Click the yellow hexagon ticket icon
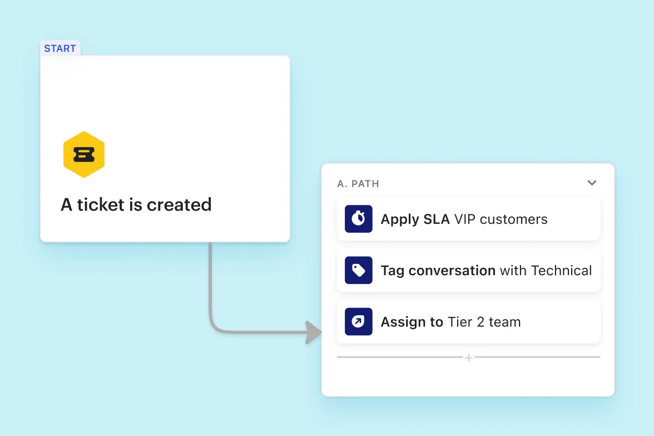Screen dimensions: 654x436 point(84,155)
